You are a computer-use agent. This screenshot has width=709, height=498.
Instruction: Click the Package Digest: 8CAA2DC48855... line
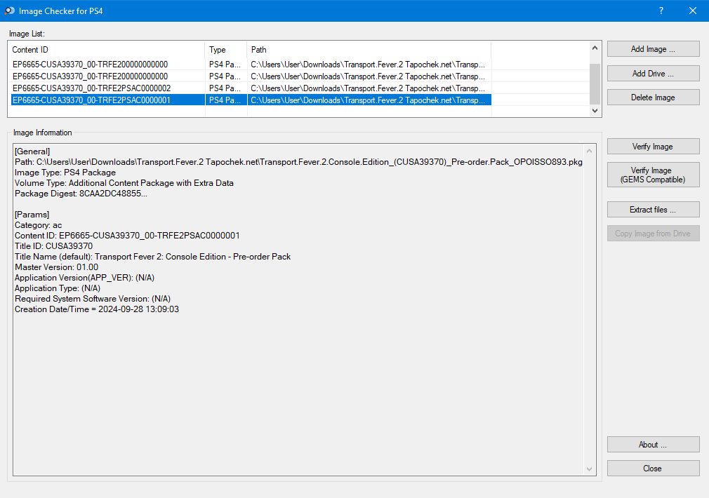(x=81, y=194)
